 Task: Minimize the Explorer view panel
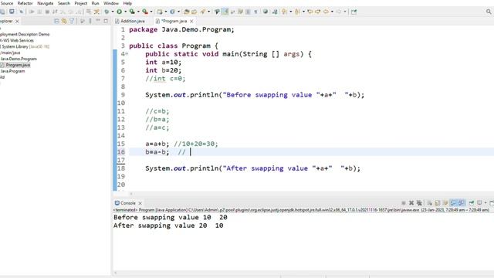click(98, 21)
